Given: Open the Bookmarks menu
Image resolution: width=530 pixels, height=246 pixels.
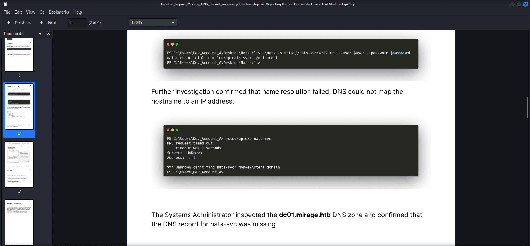Looking at the screenshot, I should coord(59,12).
